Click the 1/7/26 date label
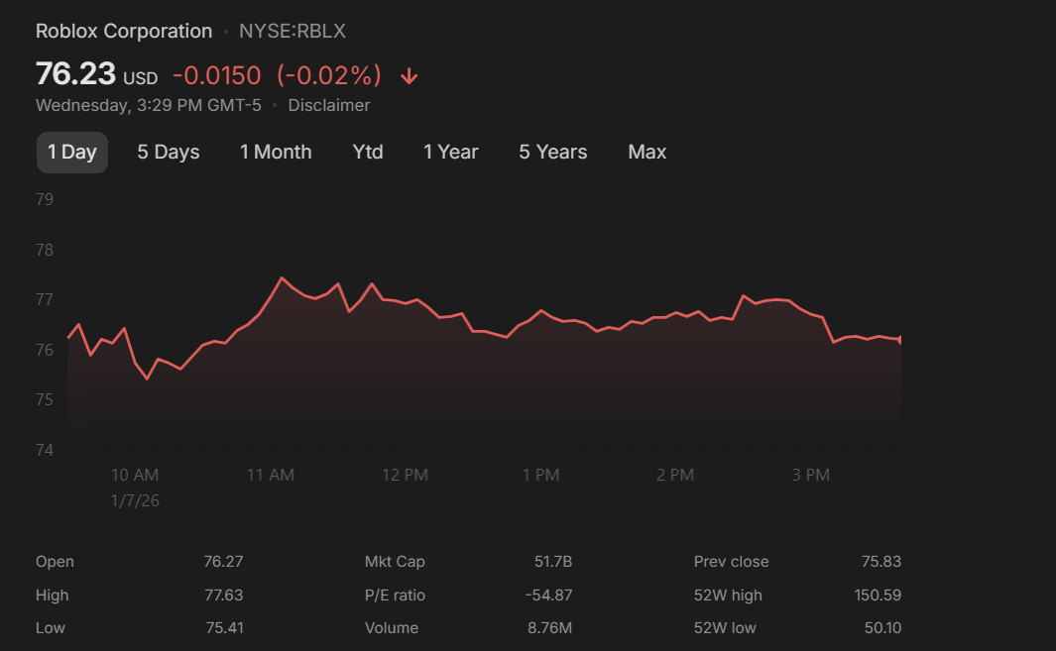1056x651 pixels. click(x=135, y=500)
